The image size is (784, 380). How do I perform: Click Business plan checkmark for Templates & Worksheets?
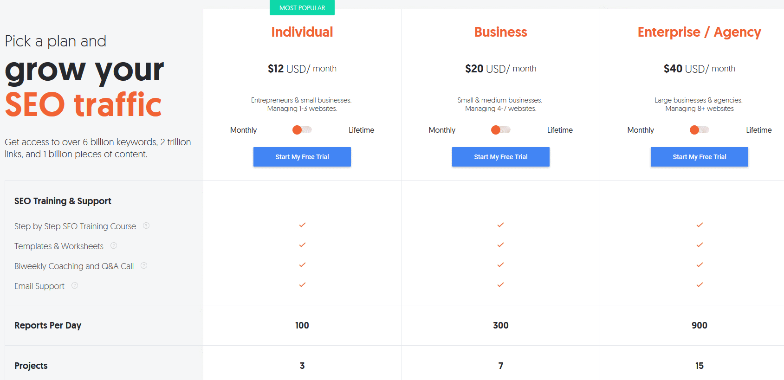coord(500,245)
